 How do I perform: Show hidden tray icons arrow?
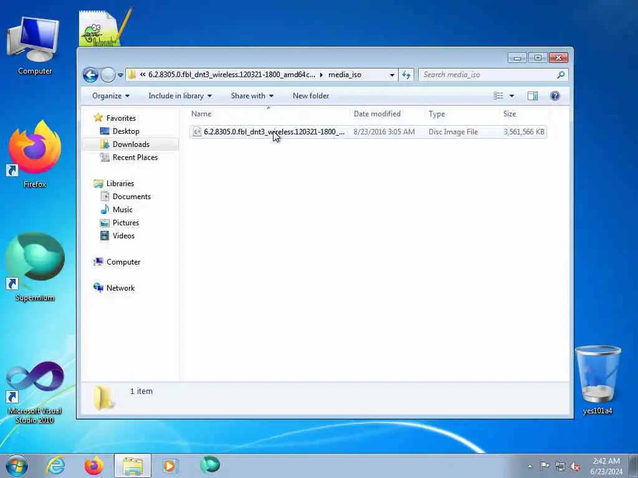point(530,466)
